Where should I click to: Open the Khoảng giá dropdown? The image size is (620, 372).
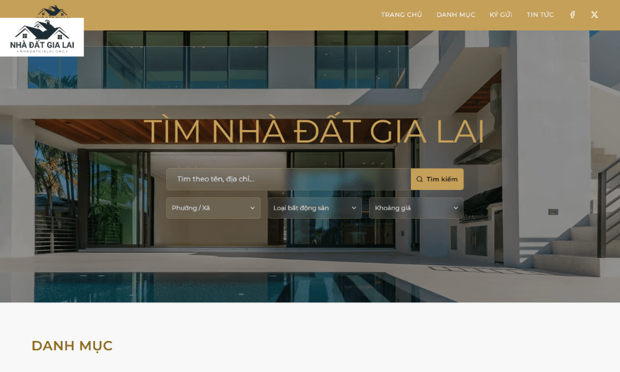[x=415, y=208]
